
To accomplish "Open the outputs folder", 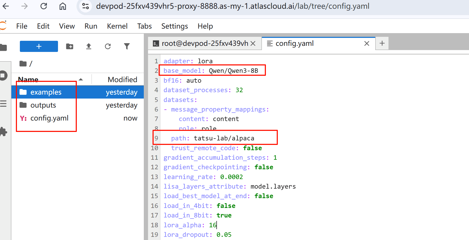I will click(43, 105).
